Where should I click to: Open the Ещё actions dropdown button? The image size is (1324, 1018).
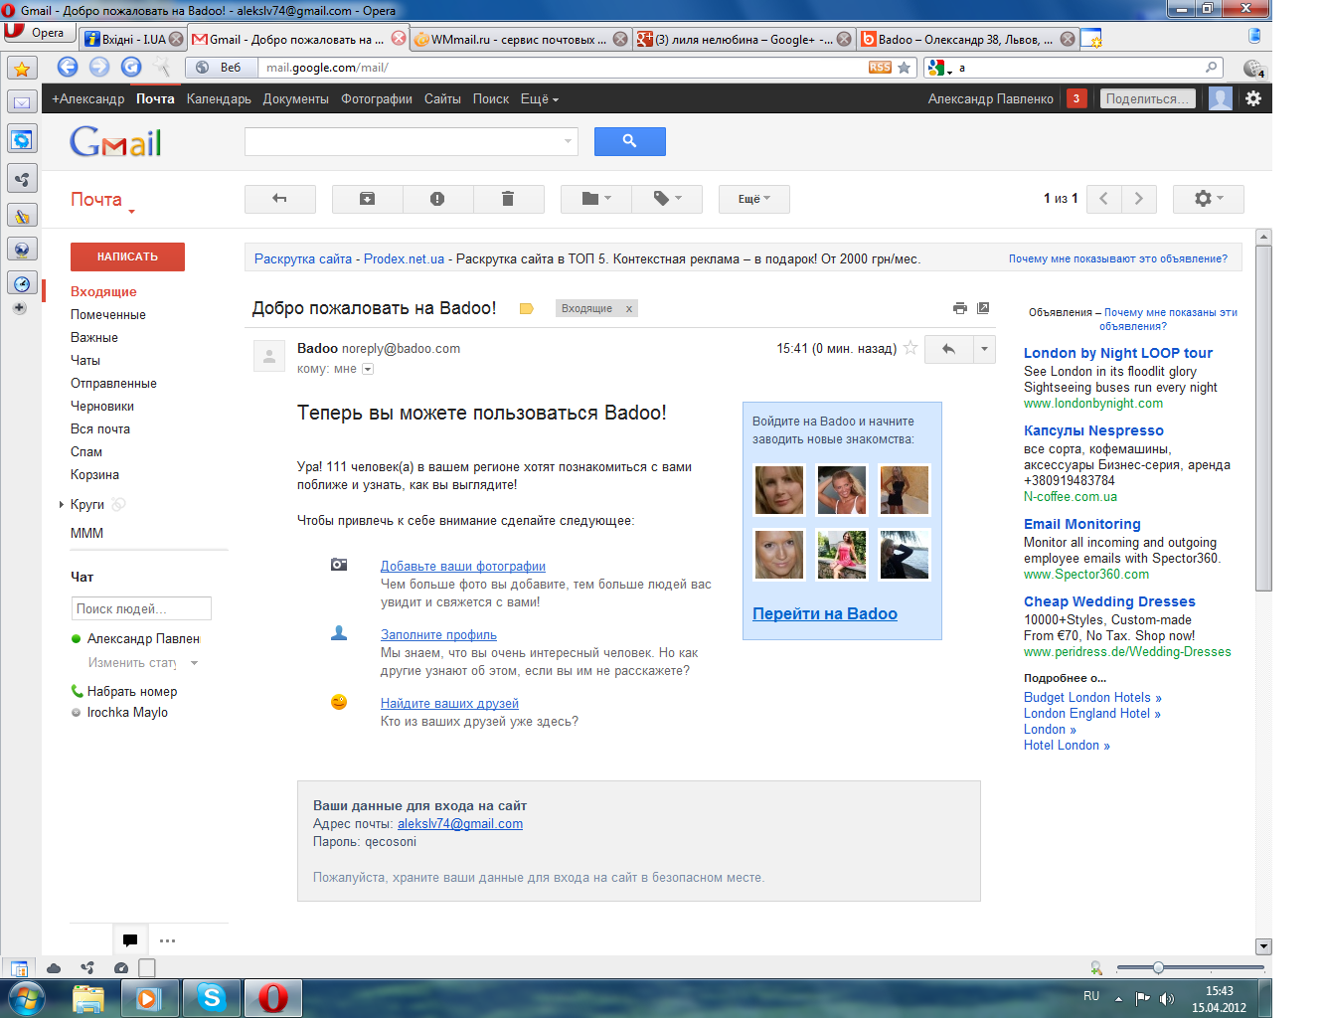pyautogui.click(x=754, y=199)
